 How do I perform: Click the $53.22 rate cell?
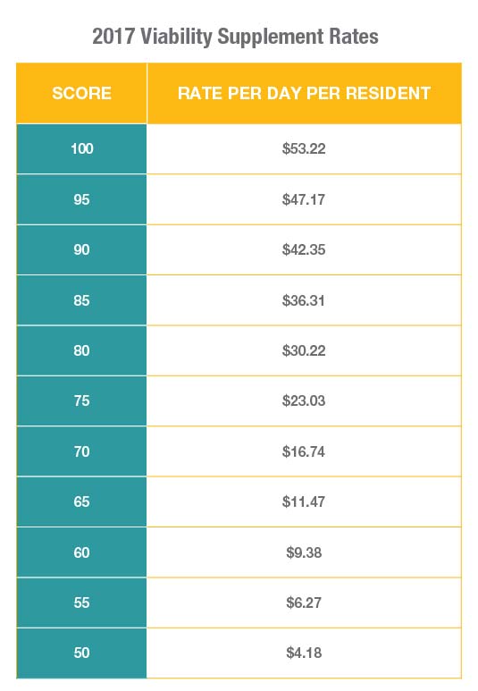(304, 149)
